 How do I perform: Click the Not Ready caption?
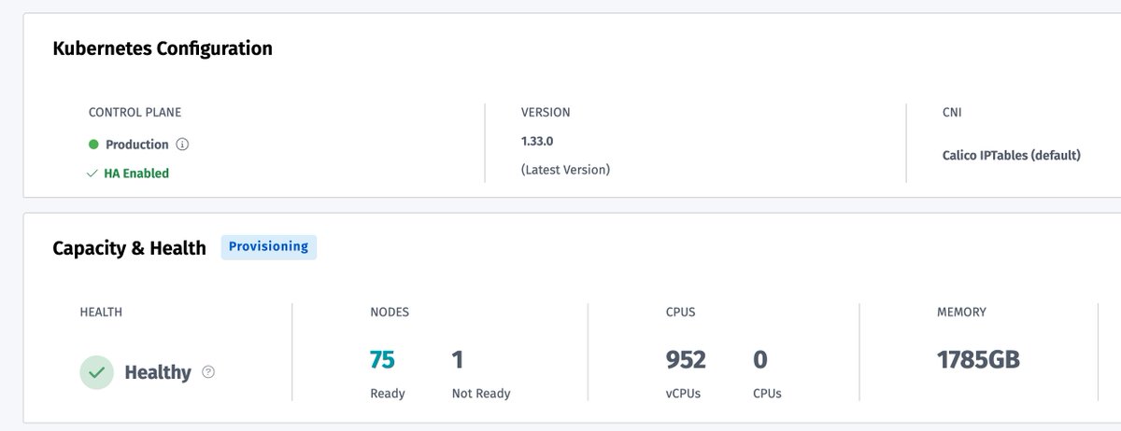tap(481, 394)
